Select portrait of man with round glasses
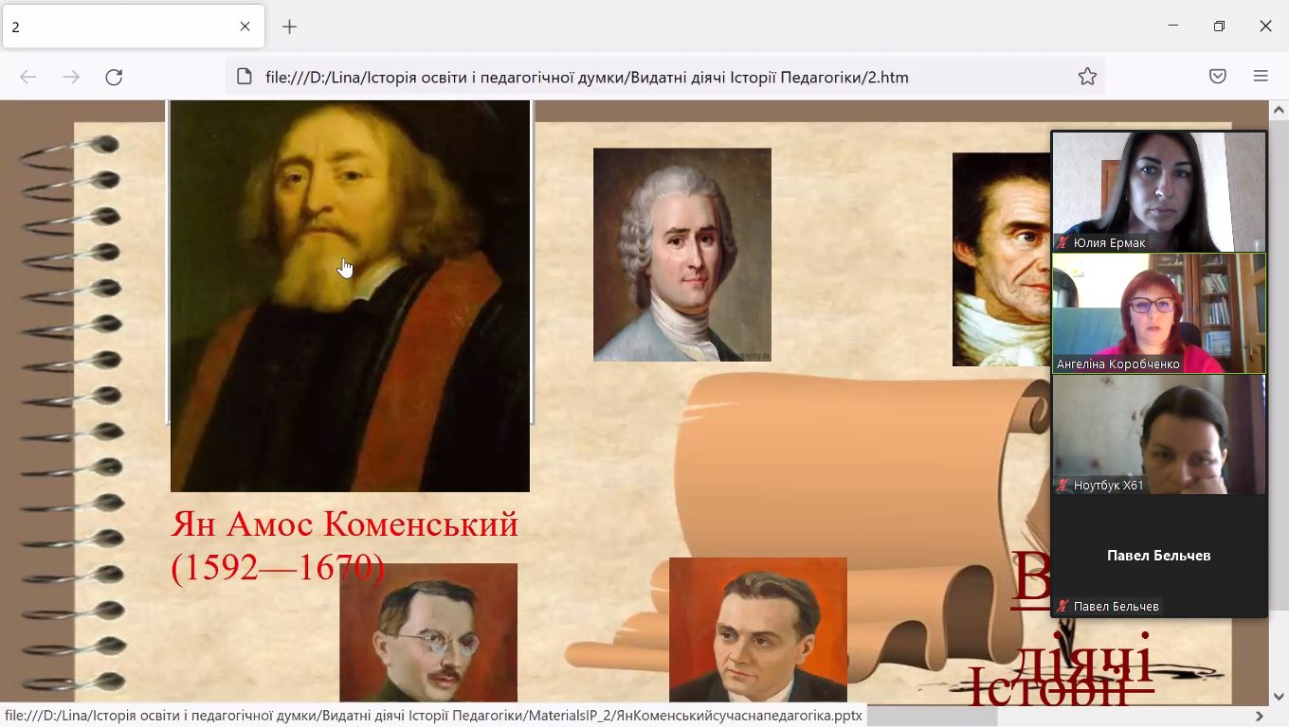 pos(428,631)
